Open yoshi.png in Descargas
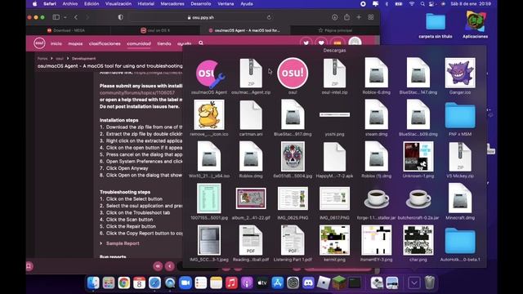This screenshot has width=523, height=294. [x=334, y=115]
